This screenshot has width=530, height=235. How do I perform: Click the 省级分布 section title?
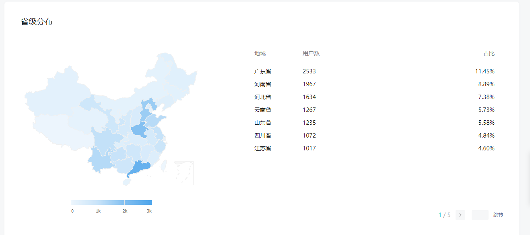[37, 22]
